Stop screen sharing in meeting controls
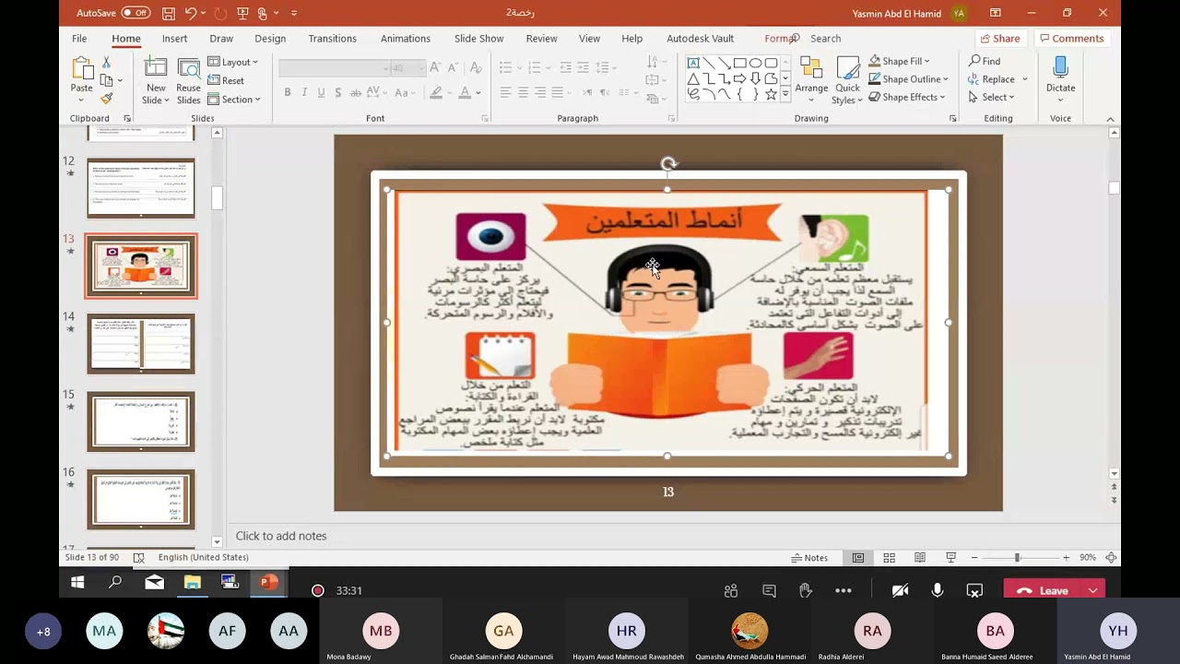Screen dimensions: 1180x664 click(x=974, y=590)
